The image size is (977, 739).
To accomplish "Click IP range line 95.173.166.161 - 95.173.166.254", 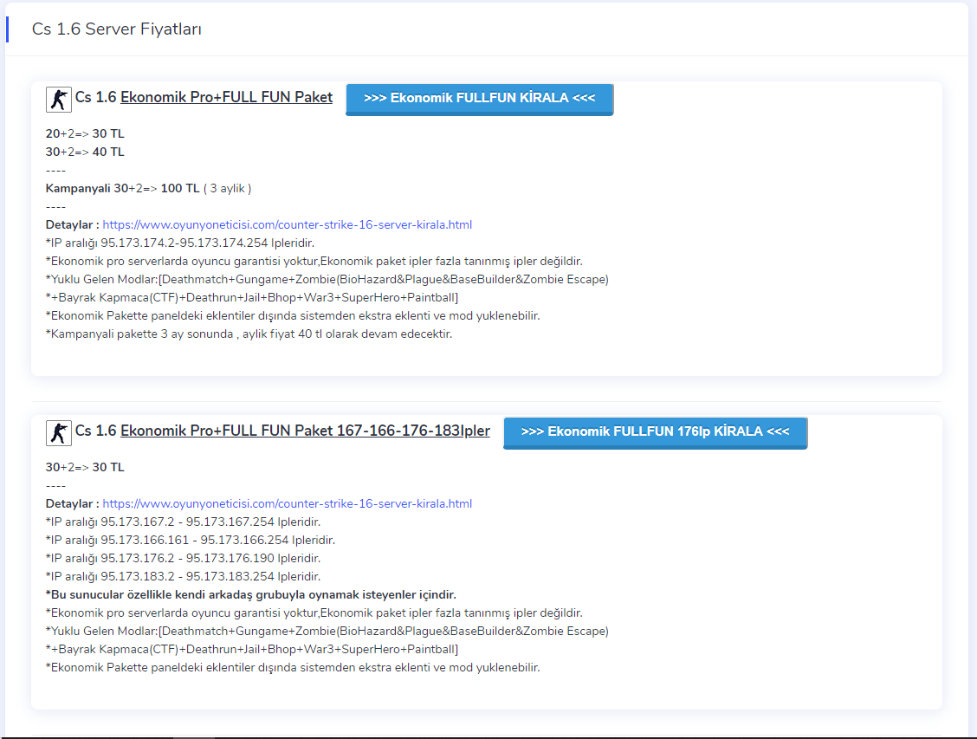I will coord(190,540).
